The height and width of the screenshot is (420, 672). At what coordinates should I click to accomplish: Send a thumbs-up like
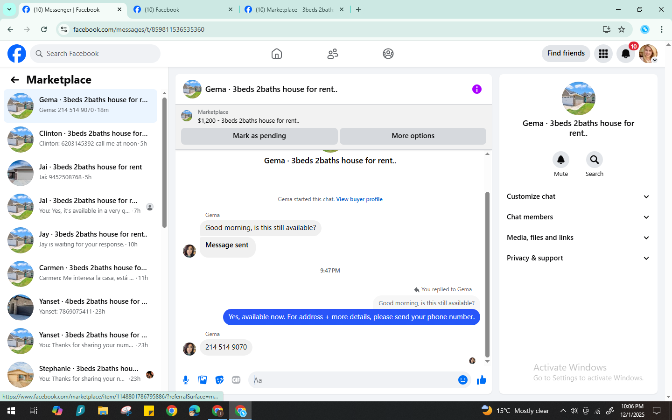point(482,380)
